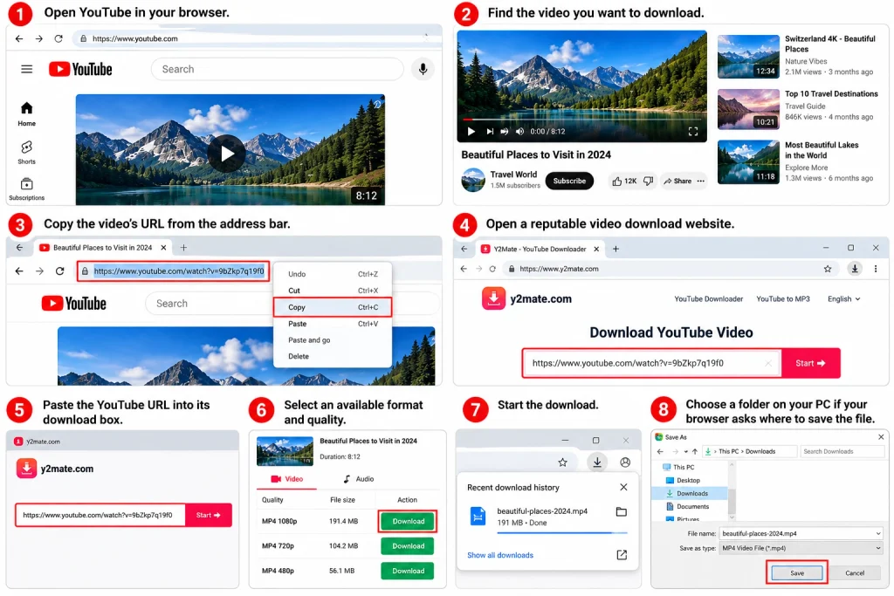The image size is (894, 596).
Task: Seek in the step 2 video progress bar
Action: point(581,120)
